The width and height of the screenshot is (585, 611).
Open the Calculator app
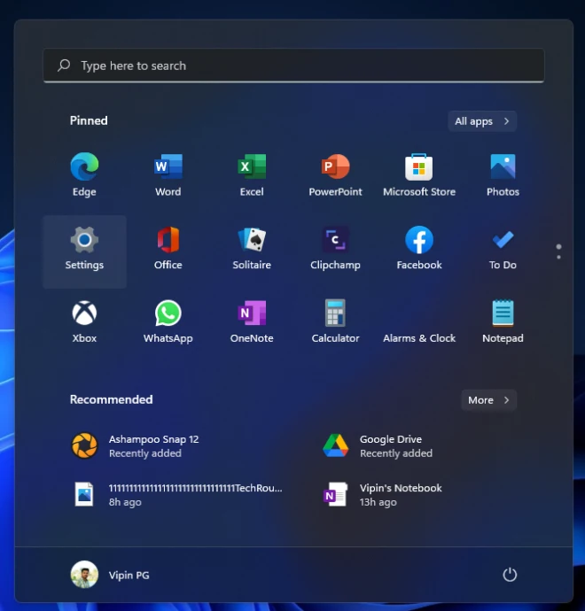(x=335, y=323)
